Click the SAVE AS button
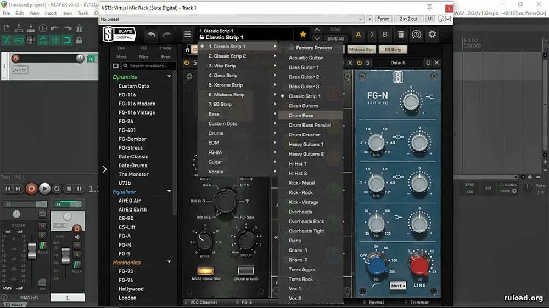The height and width of the screenshot is (308, 549). click(335, 39)
